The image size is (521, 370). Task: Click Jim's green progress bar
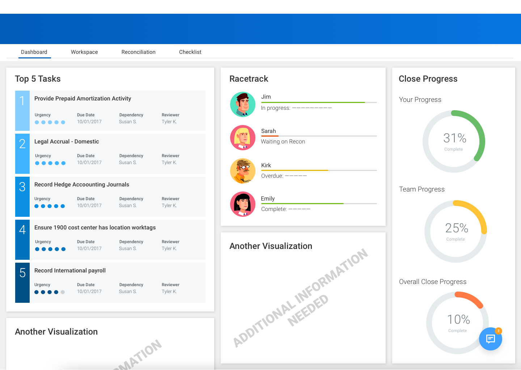point(313,103)
